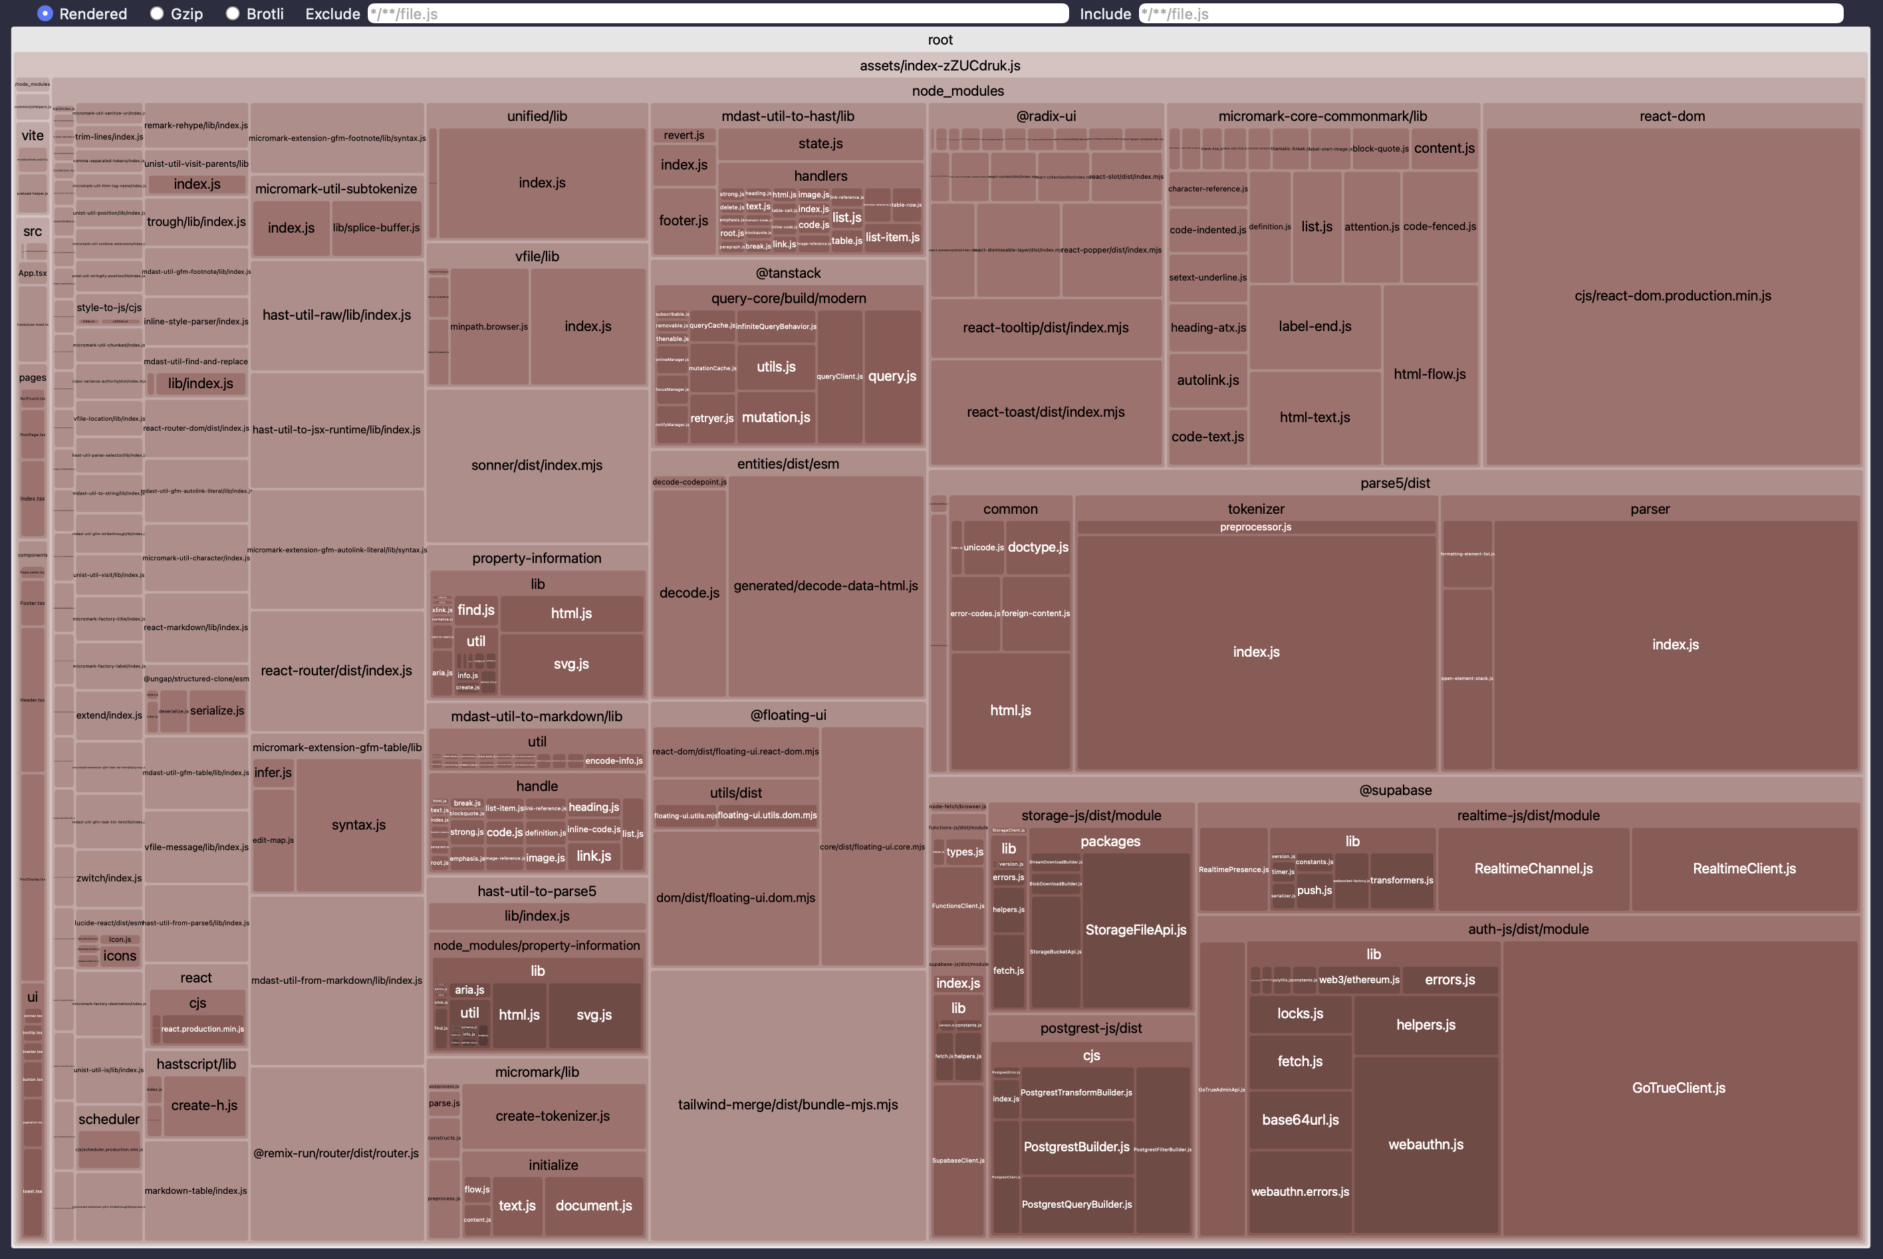This screenshot has height=1259, width=1883.
Task: Select the Gzip size radio button
Action: [x=156, y=14]
